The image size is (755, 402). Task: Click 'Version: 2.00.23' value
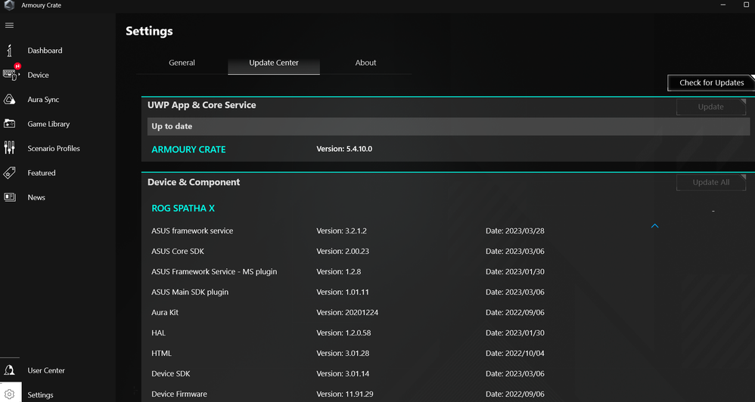point(343,251)
